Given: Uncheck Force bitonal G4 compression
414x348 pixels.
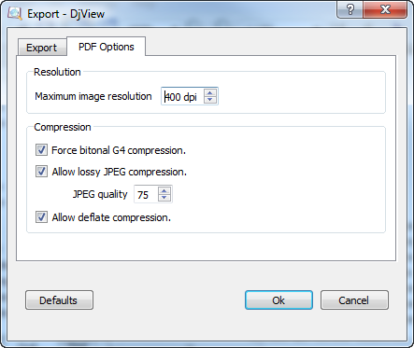Looking at the screenshot, I should 41,150.
